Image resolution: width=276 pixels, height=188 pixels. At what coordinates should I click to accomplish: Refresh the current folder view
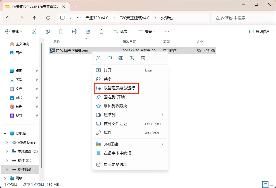click(x=48, y=18)
